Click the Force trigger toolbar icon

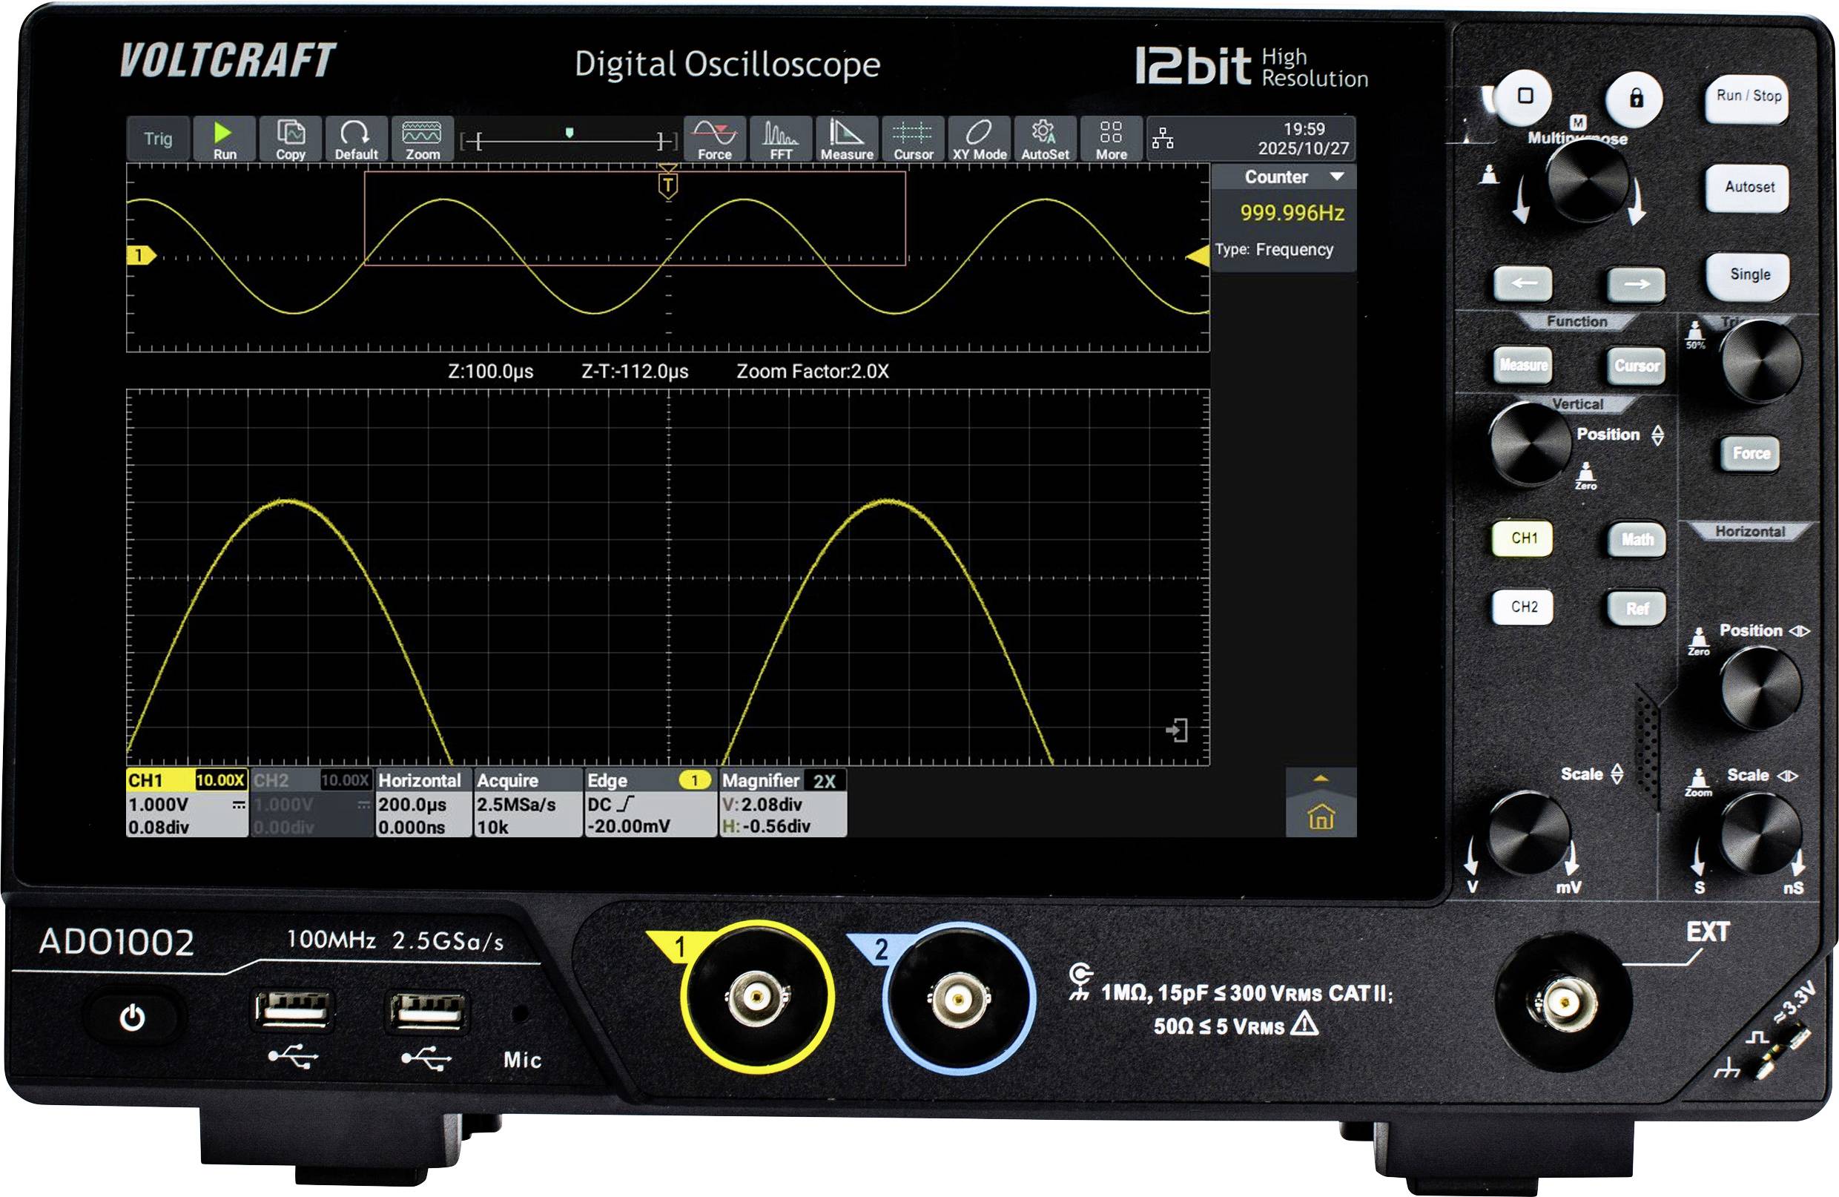tap(715, 139)
